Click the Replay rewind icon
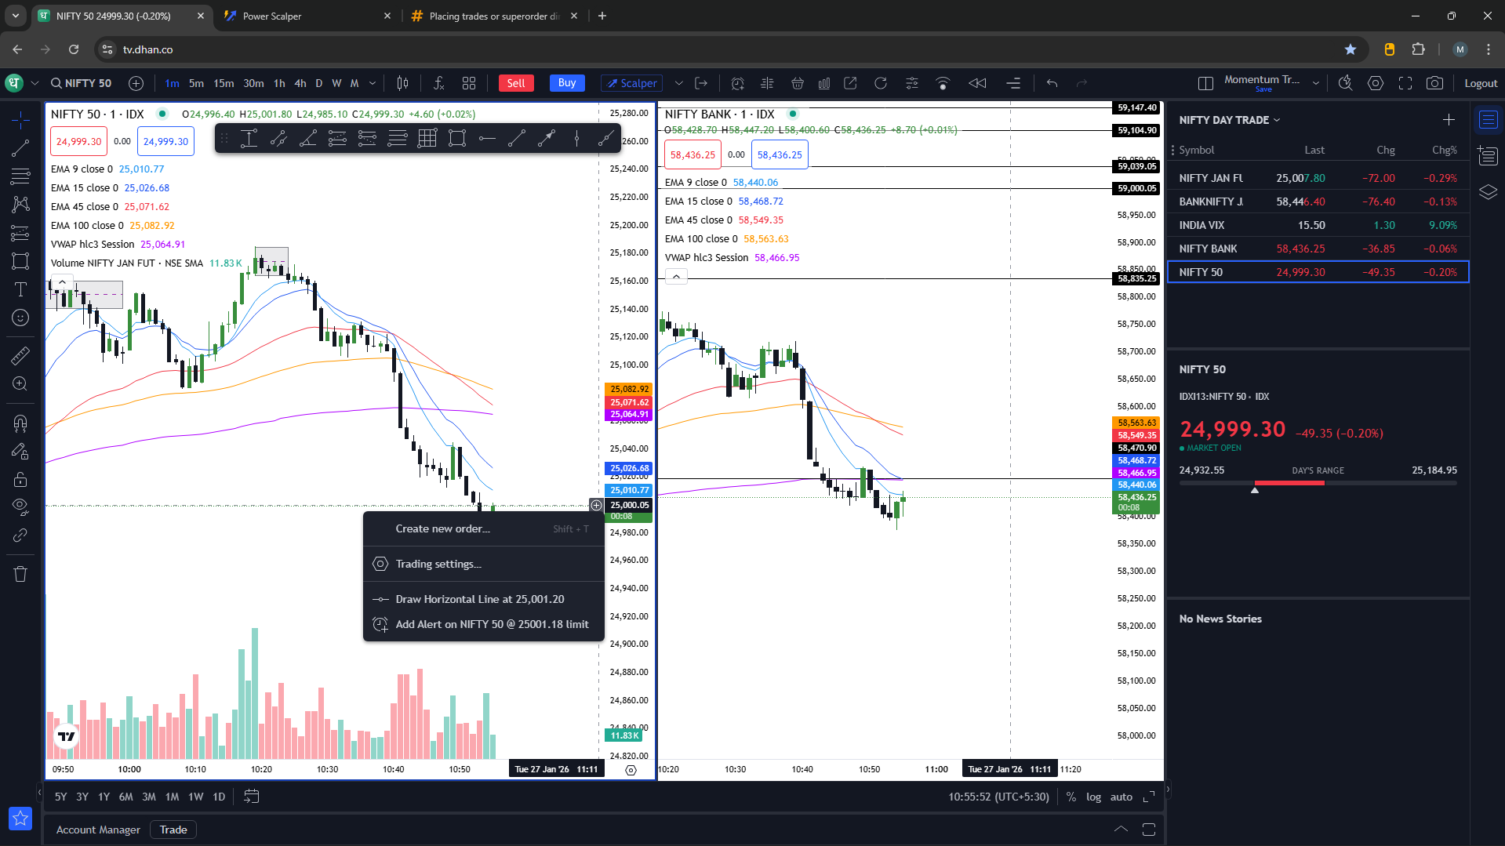The width and height of the screenshot is (1505, 846). click(x=977, y=83)
